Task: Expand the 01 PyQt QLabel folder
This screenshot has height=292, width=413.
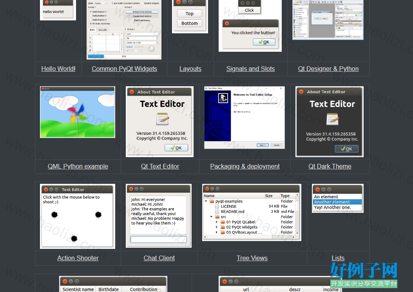Action: 217,222
